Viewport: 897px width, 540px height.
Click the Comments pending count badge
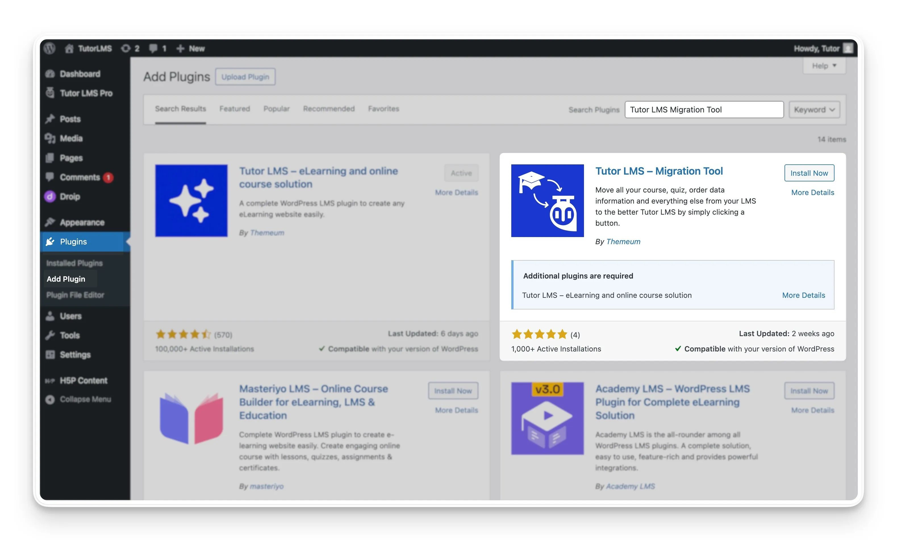[108, 177]
